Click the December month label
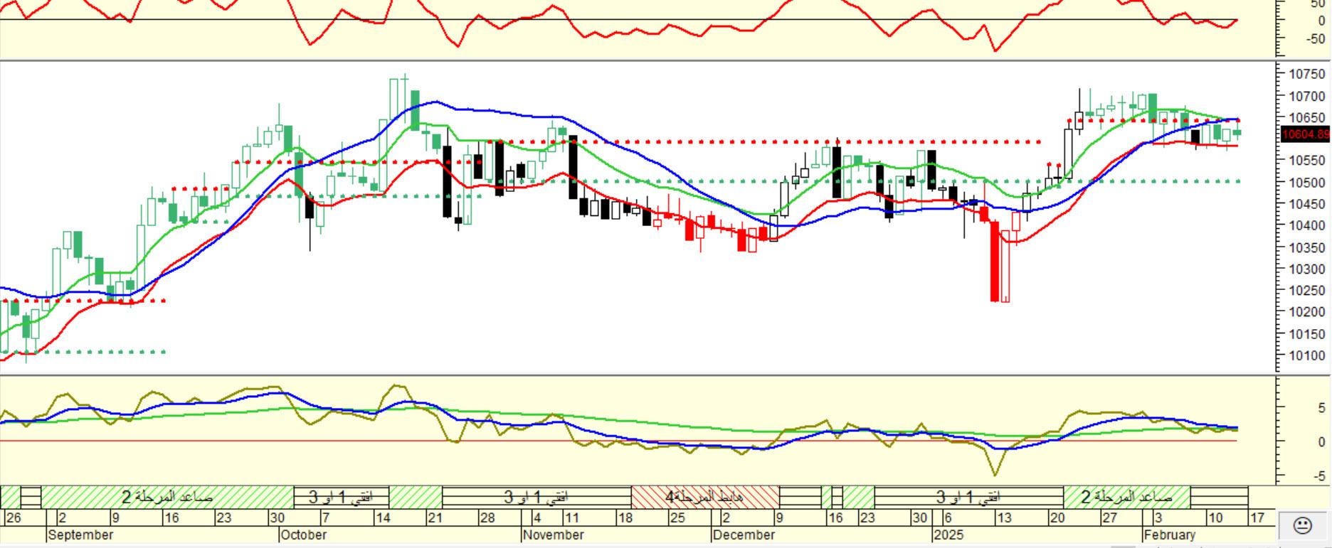Screen dimensions: 1332x548 (x=744, y=534)
